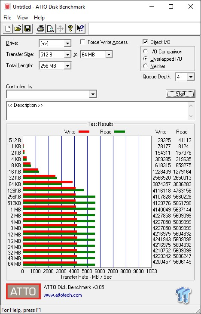Click the yellow question mark About icon
The width and height of the screenshot is (201, 314).
coord(70,28)
